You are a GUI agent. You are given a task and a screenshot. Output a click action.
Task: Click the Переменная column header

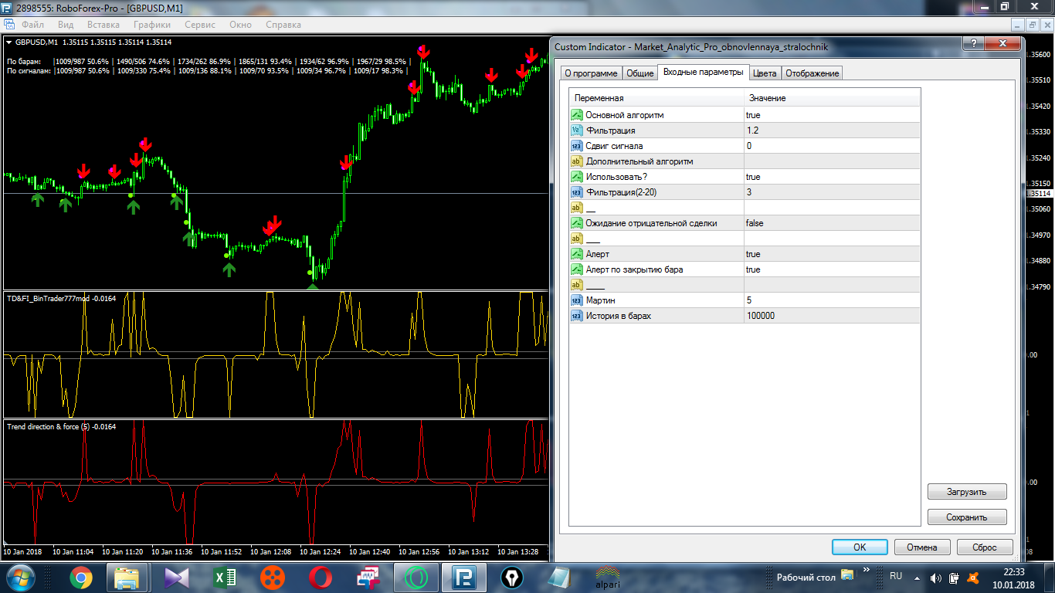coord(657,98)
